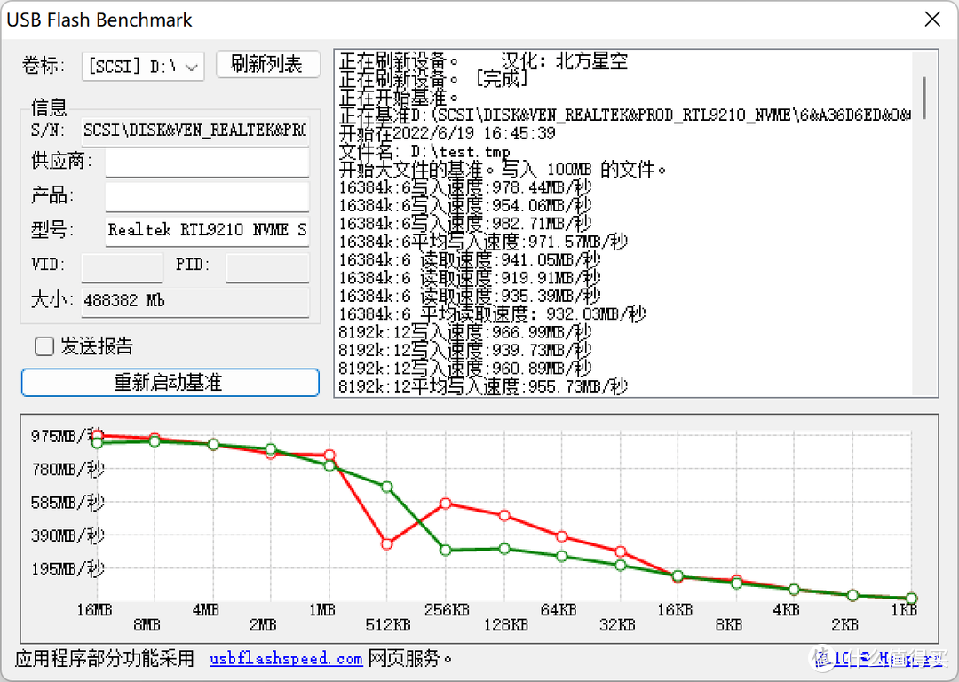Click the 供应商 input field
This screenshot has height=682, width=959.
click(x=207, y=163)
